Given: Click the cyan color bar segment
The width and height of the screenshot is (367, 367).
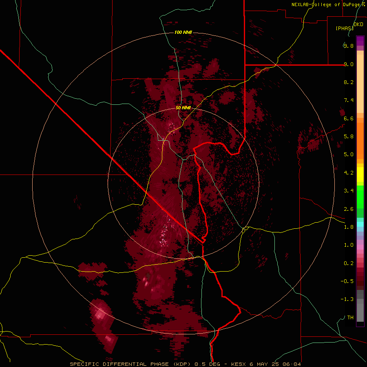Looking at the screenshot, I should coord(360,224).
